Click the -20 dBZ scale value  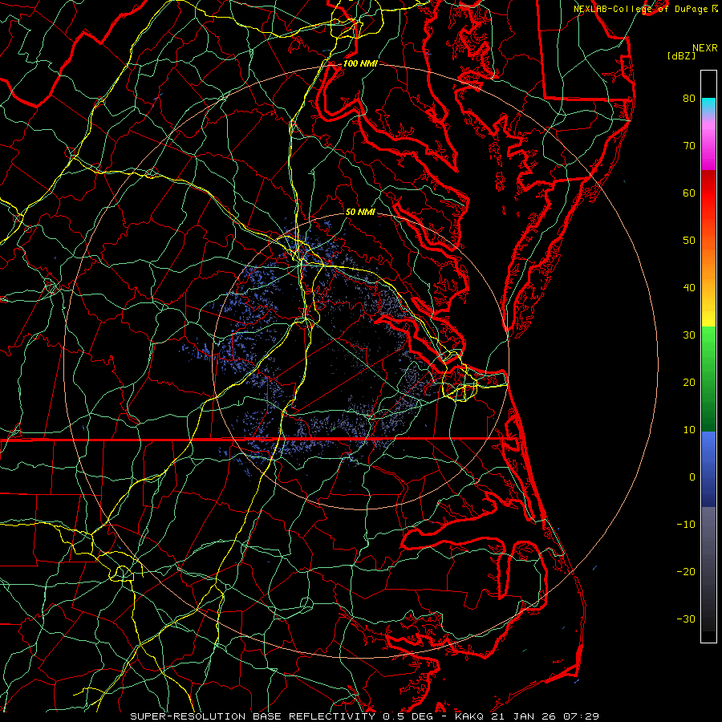pyautogui.click(x=686, y=571)
